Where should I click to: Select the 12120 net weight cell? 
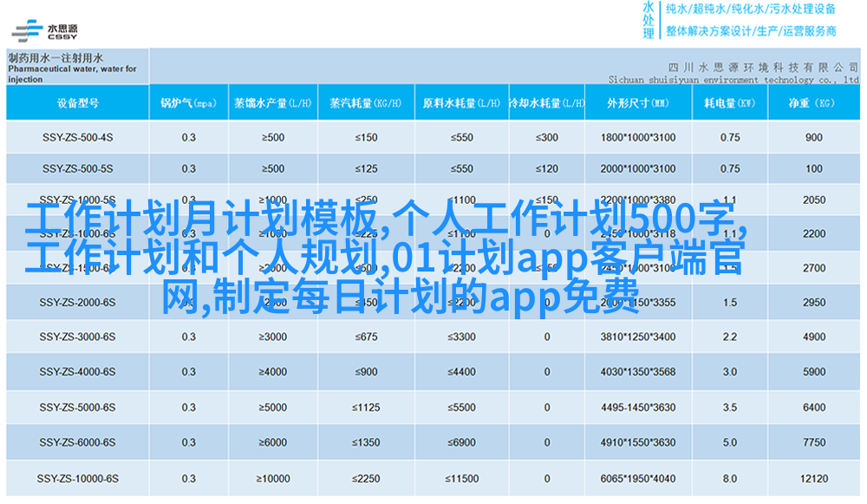click(x=813, y=479)
